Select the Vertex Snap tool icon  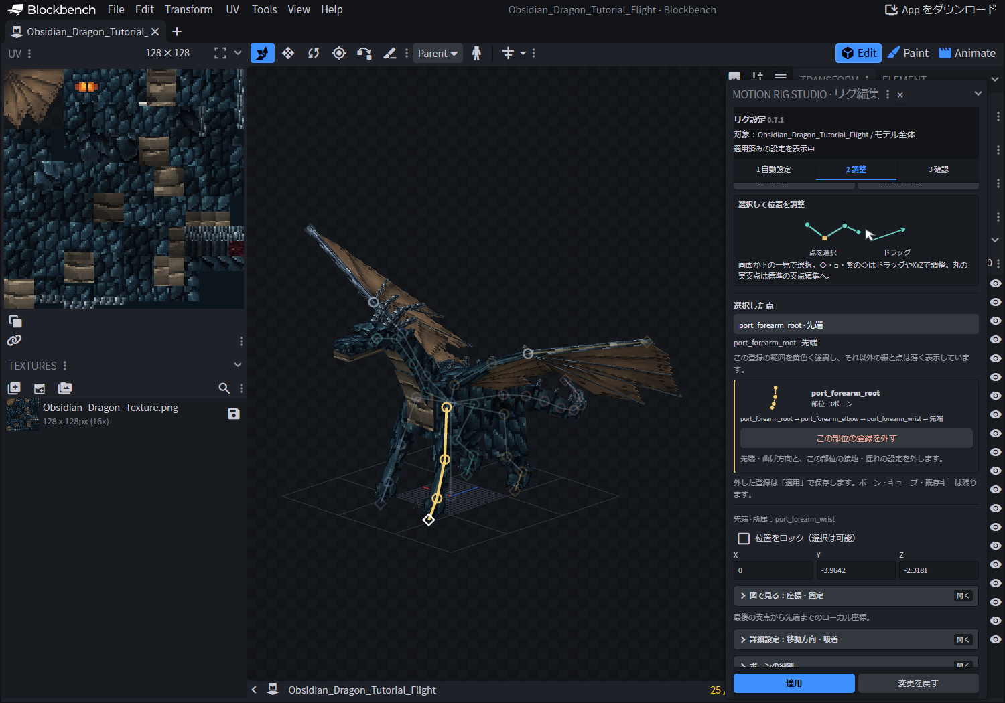click(364, 53)
